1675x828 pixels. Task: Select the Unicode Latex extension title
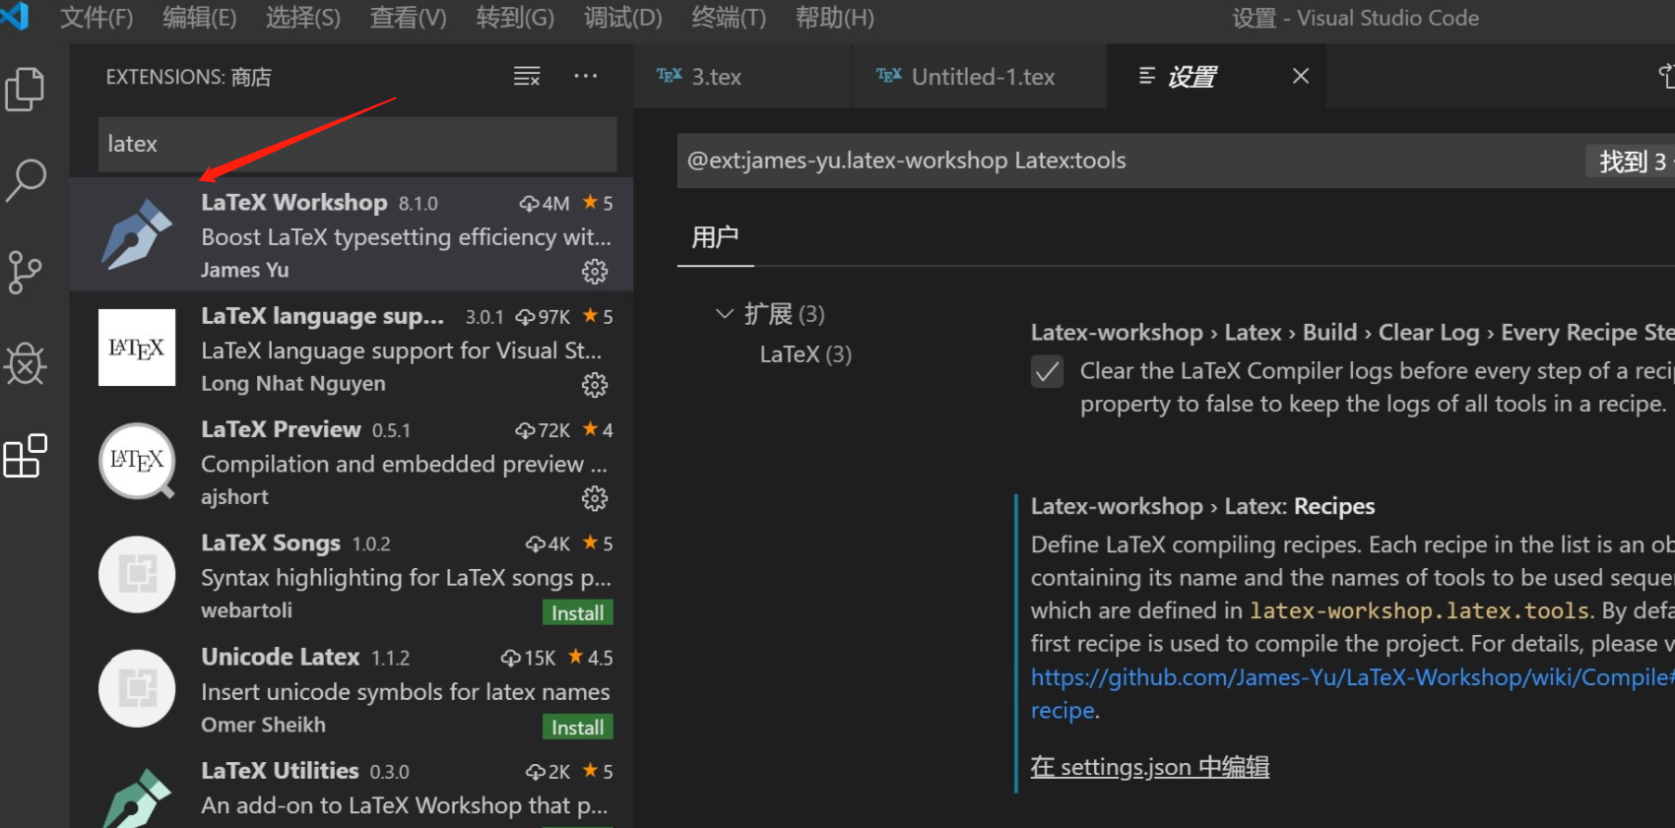coord(281,657)
